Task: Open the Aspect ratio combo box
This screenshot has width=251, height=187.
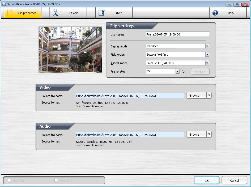Action: 207,63
